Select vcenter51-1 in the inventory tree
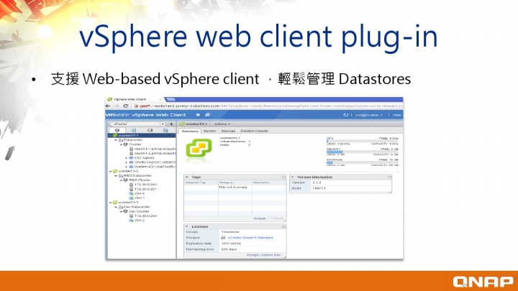The height and width of the screenshot is (291, 518). pyautogui.click(x=128, y=135)
